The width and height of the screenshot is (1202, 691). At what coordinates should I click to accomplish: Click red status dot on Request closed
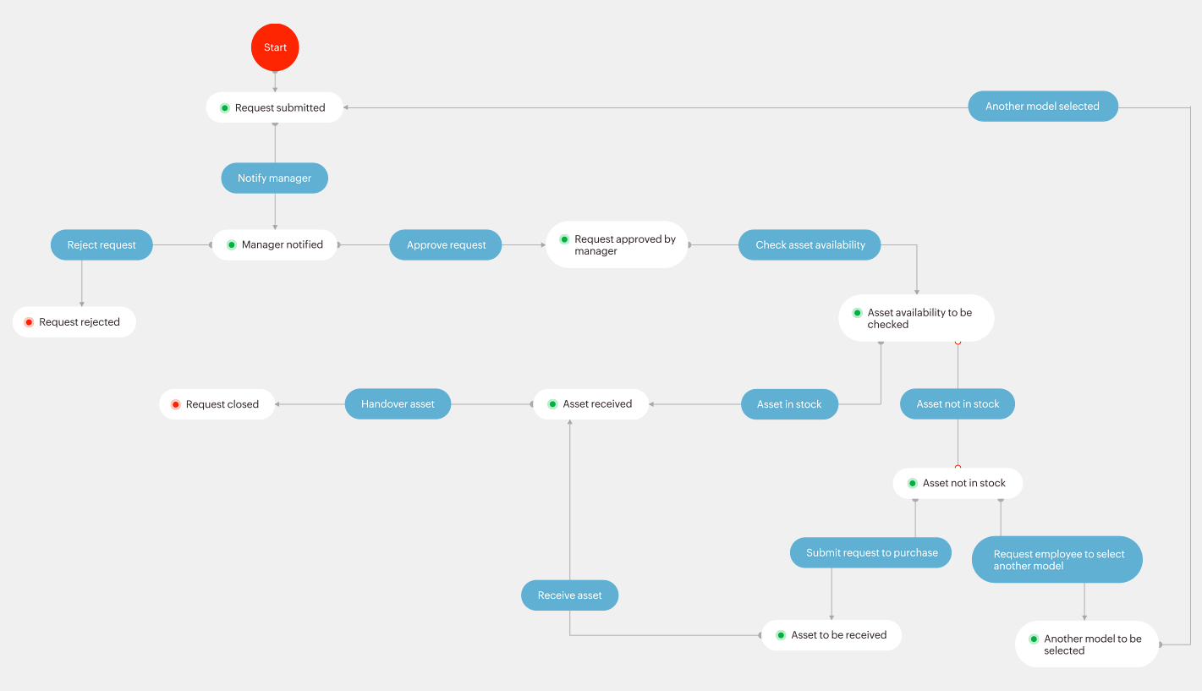[x=176, y=404]
